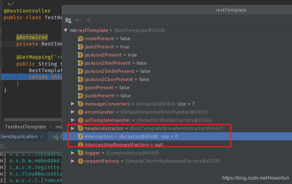Expand the logger node

[x=73, y=153]
